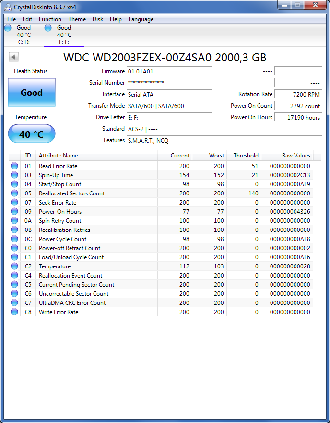Click the Current Pending Sector Count attribute name

tap(77, 285)
